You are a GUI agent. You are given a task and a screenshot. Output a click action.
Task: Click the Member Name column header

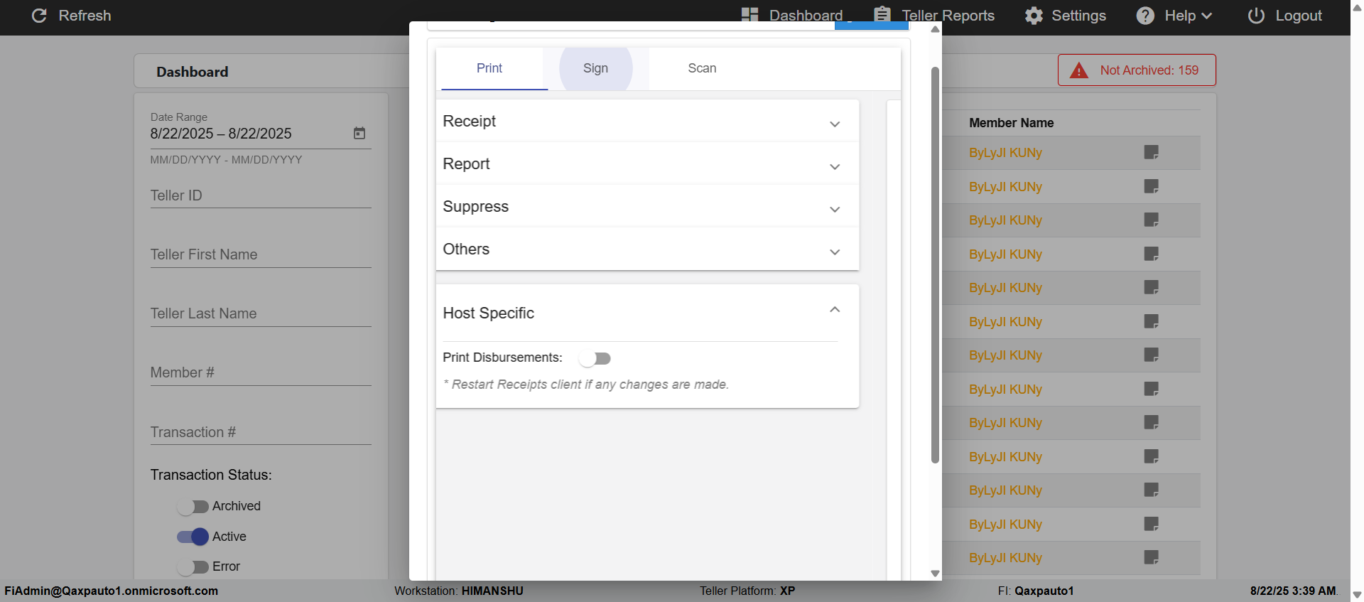coord(1012,123)
